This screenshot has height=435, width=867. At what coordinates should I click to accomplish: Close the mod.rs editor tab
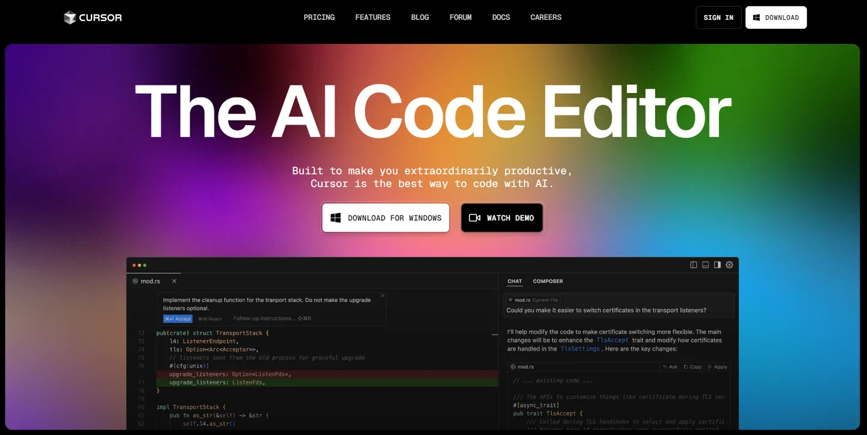[x=175, y=281]
